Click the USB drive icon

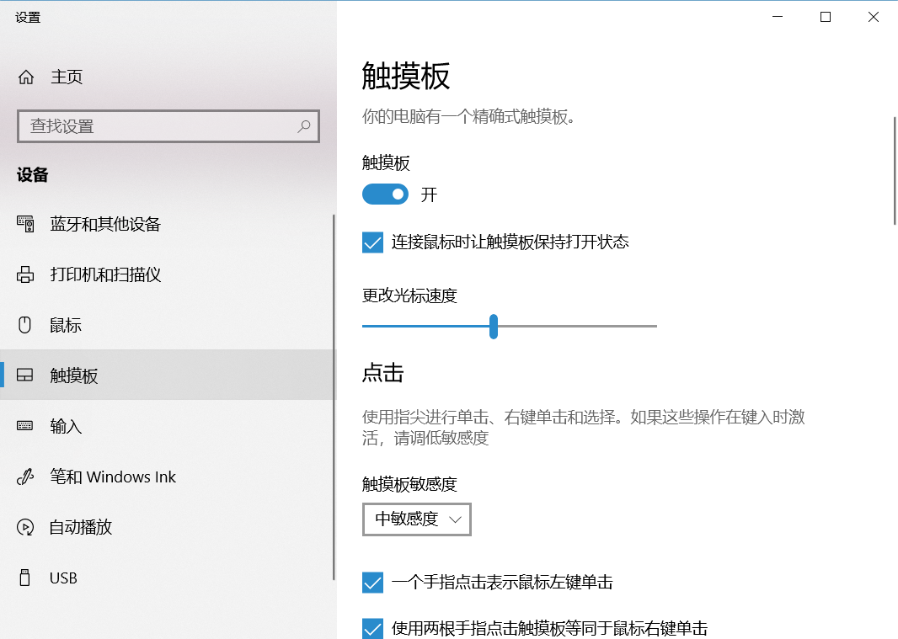point(25,578)
